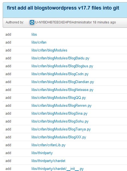Open the BlogXXX.py file link
This screenshot has width=127, height=171.
point(59,137)
